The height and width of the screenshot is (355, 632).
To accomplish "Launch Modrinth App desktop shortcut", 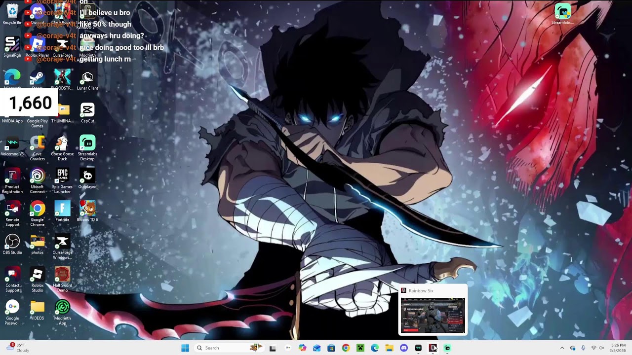I will pyautogui.click(x=62, y=313).
